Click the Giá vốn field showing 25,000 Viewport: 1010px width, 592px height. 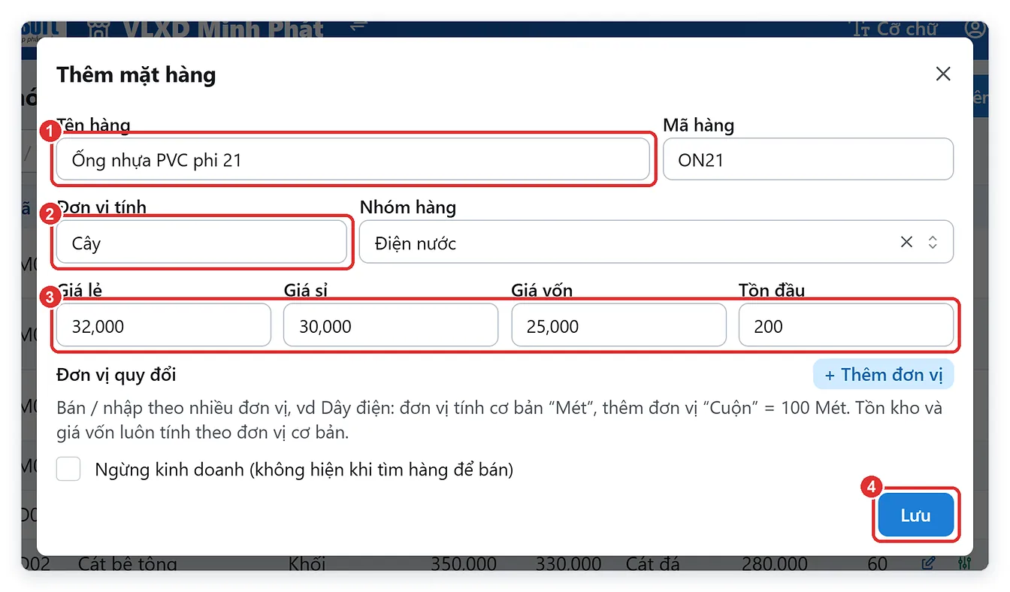click(x=618, y=325)
